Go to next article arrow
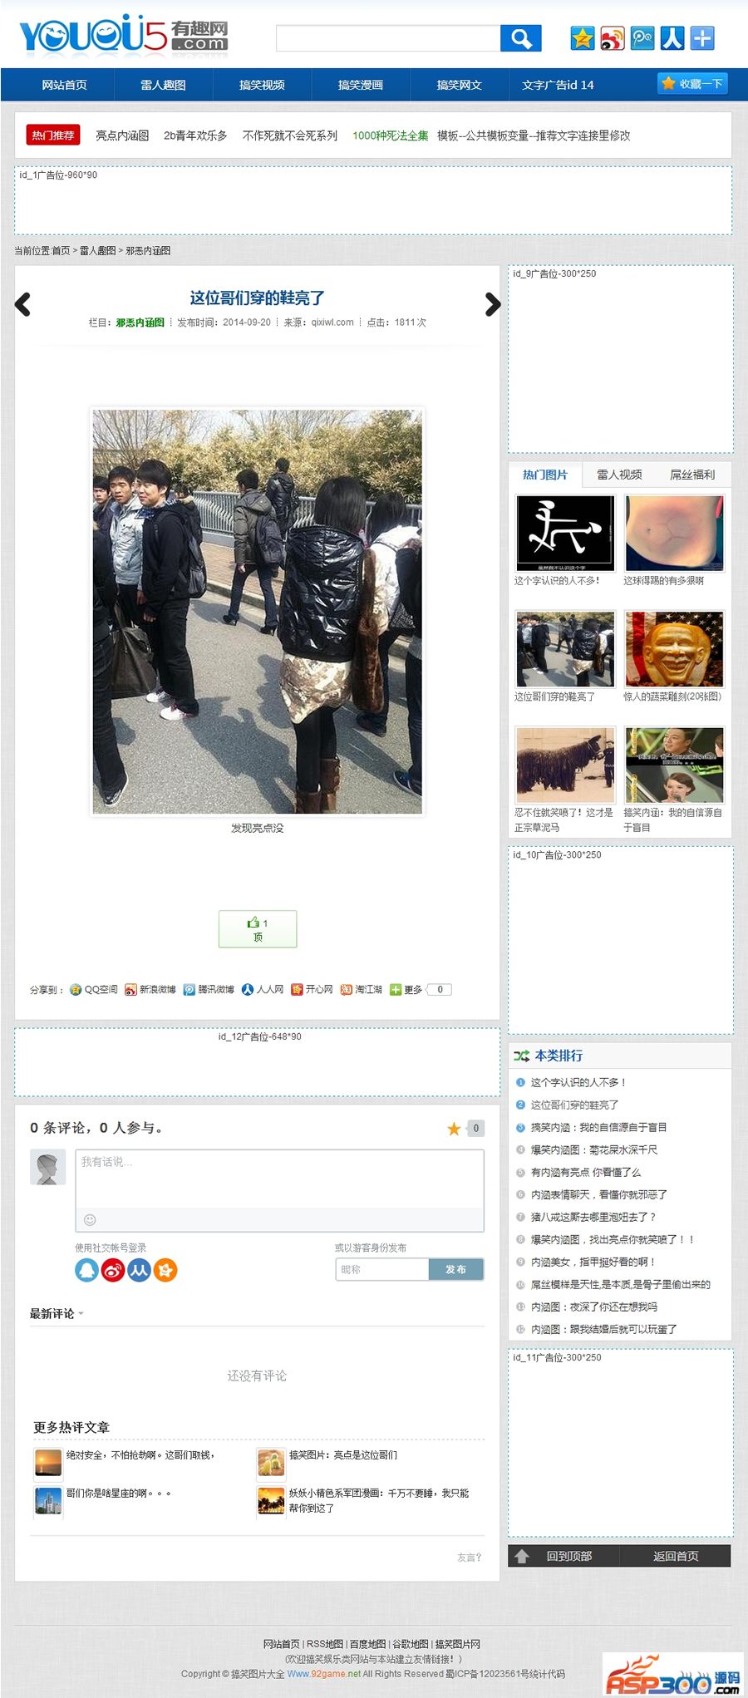Screen dimensions: 748x1698 492,305
